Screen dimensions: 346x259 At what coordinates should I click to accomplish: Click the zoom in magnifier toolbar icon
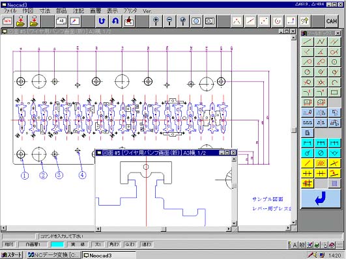tap(156, 21)
